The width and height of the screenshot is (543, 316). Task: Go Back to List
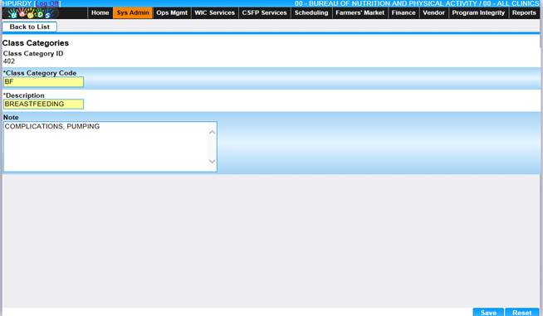[x=29, y=27]
